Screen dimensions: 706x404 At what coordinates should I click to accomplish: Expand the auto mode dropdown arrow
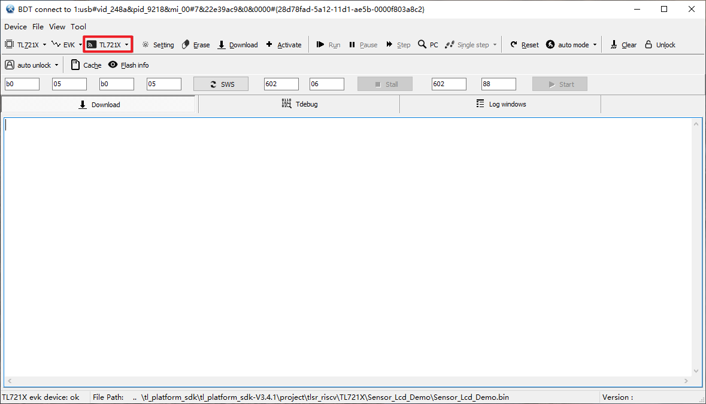click(x=595, y=45)
